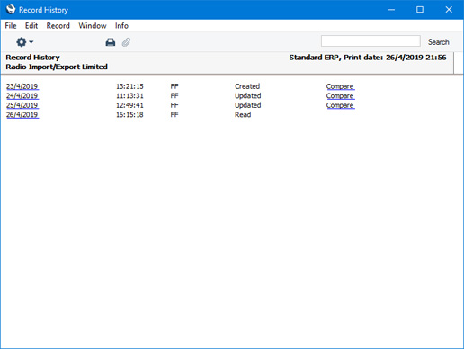Click the app logo in the title bar
The width and height of the screenshot is (464, 349).
(x=11, y=9)
